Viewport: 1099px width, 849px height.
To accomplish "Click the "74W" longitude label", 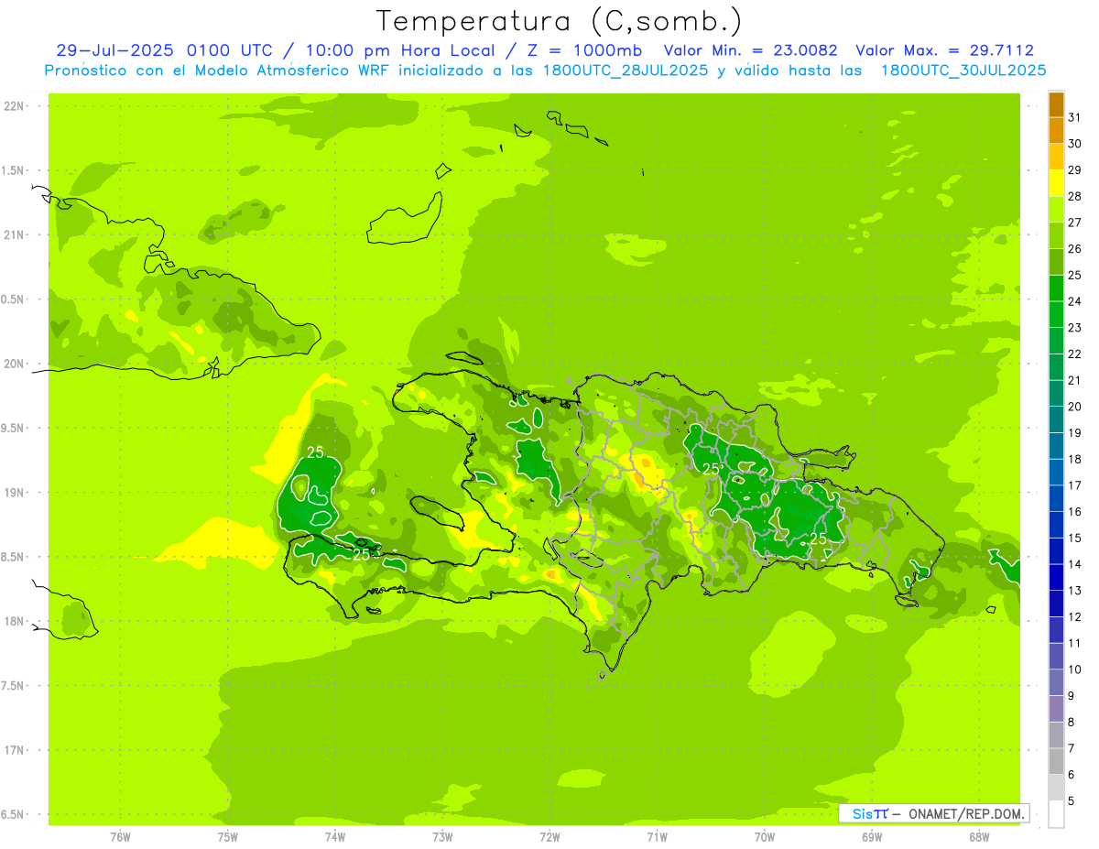I will click(x=335, y=837).
